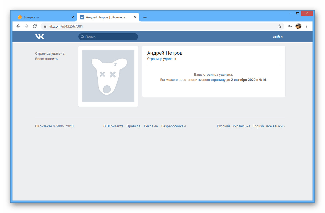
Task: Open the Chrome three-dot menu
Action: pos(307,26)
